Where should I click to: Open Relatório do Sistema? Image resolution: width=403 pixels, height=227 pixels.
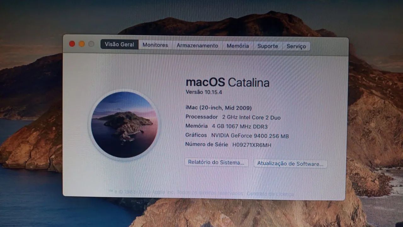[216, 163]
